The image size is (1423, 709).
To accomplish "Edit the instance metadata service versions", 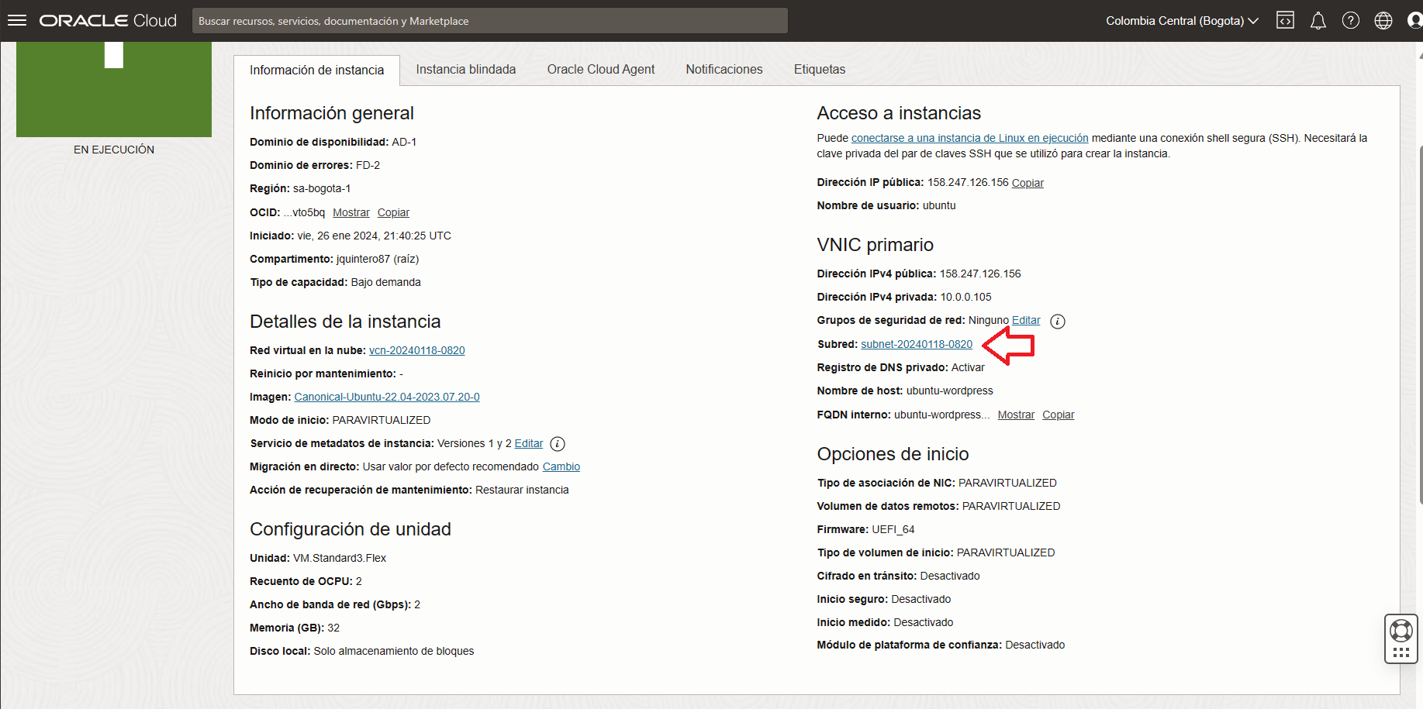I will (x=529, y=443).
